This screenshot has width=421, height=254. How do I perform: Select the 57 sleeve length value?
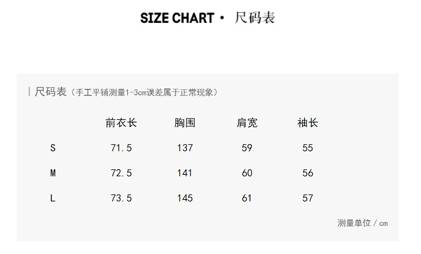click(x=308, y=198)
